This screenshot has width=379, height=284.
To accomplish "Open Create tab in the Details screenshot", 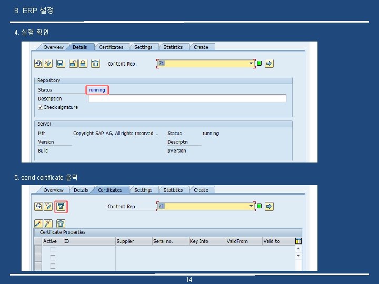I will [x=201, y=47].
